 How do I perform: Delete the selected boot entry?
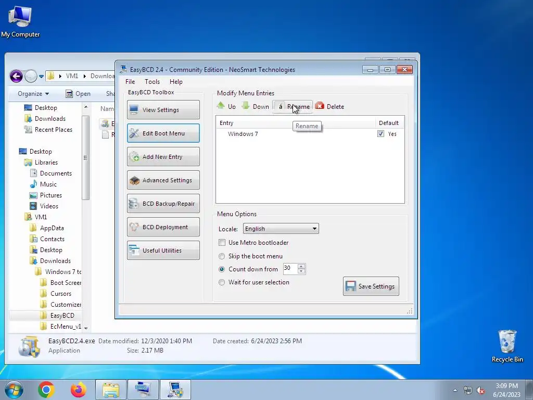click(x=329, y=106)
